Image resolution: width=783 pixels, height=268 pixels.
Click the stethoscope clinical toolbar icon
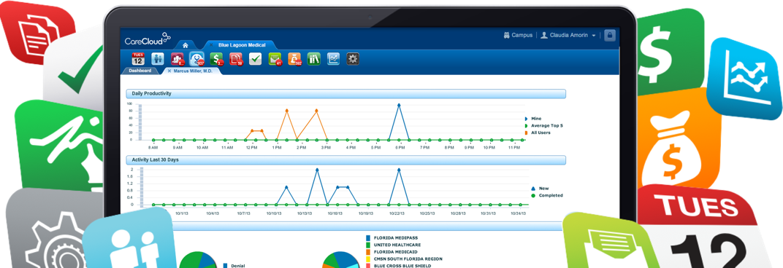coord(197,59)
